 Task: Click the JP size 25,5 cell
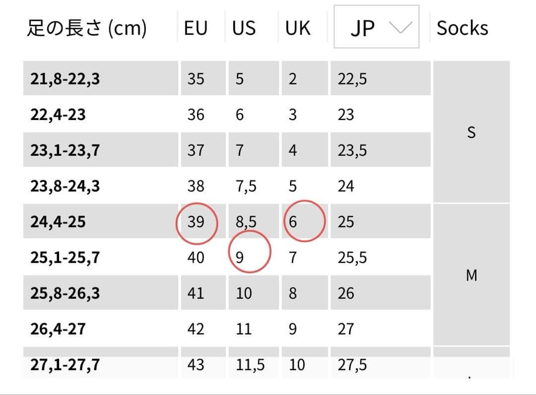(352, 258)
